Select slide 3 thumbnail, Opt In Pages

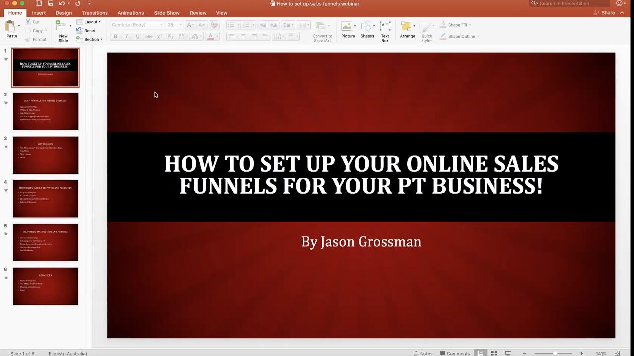[46, 155]
